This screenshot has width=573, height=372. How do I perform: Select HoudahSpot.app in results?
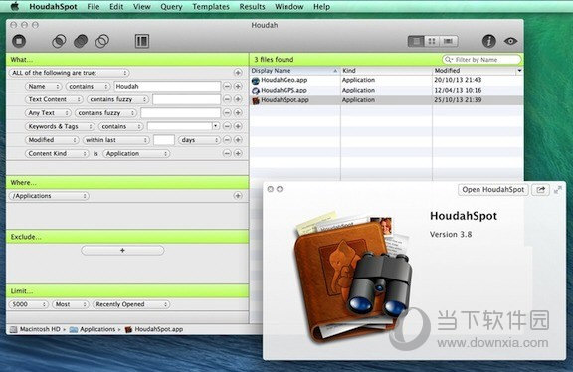pyautogui.click(x=386, y=100)
